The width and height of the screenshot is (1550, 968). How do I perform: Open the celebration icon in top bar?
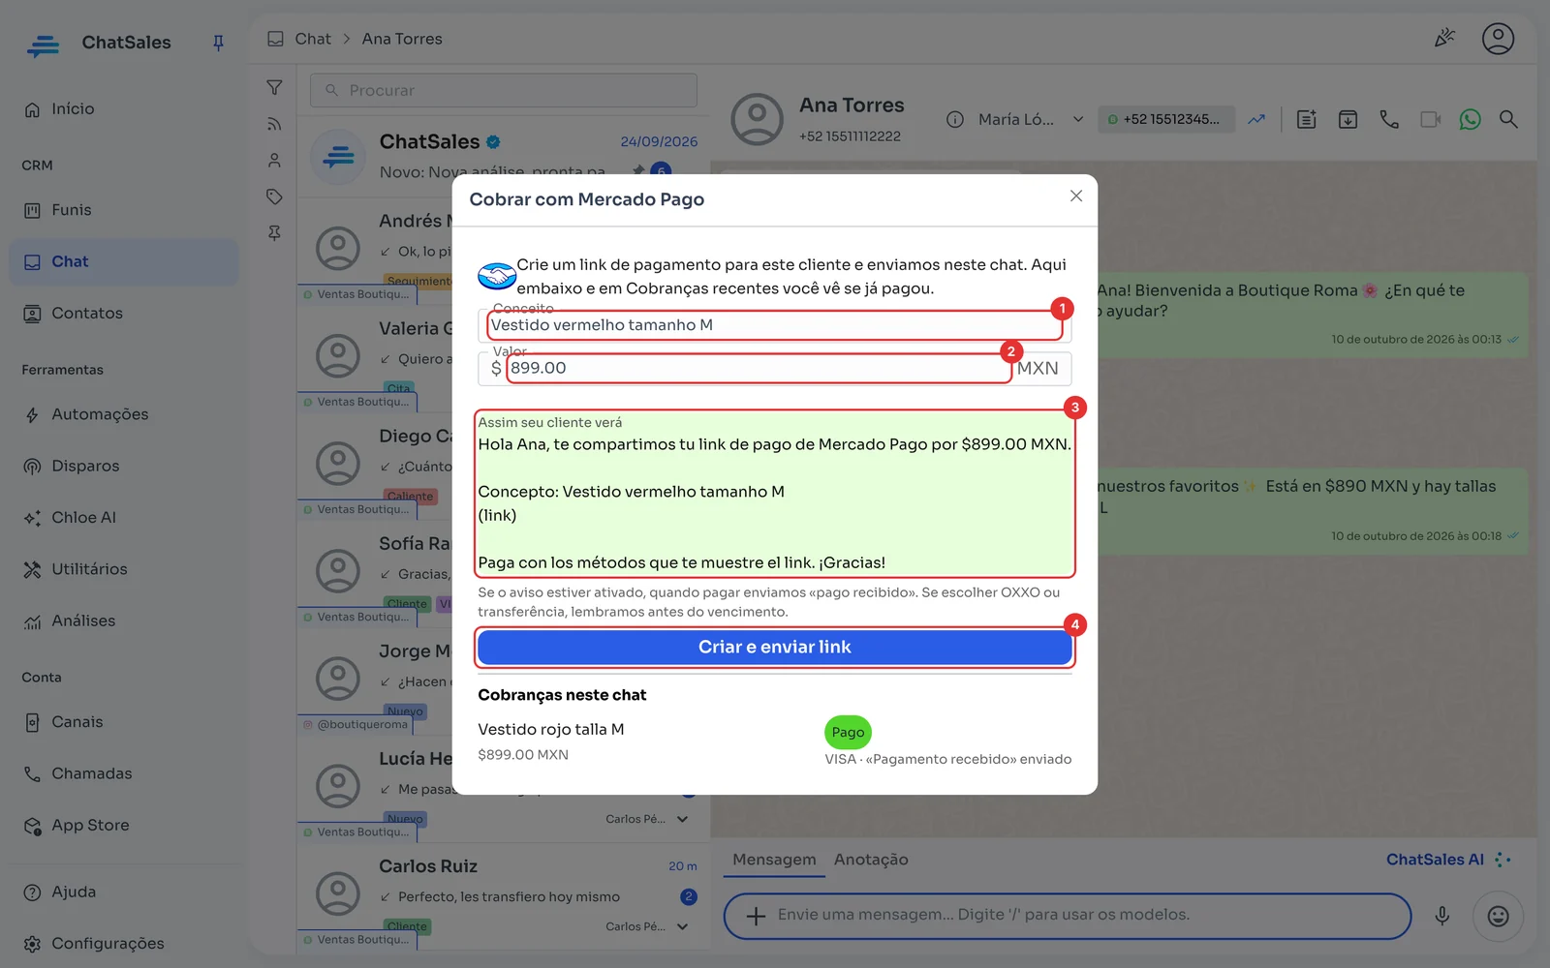pyautogui.click(x=1444, y=39)
